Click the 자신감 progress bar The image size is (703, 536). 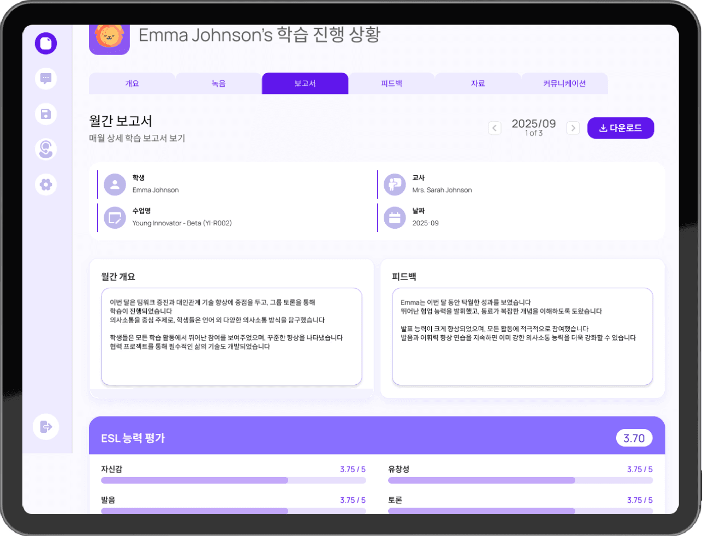233,480
